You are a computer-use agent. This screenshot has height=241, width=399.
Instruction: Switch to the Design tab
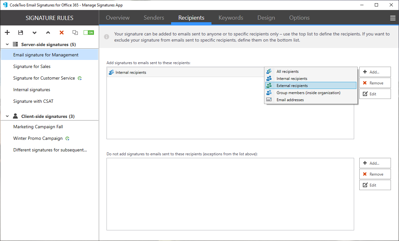pyautogui.click(x=266, y=18)
